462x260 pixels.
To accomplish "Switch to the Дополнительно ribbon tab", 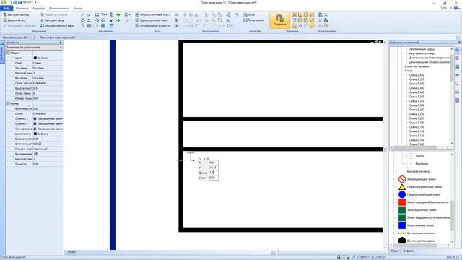I will (58, 9).
